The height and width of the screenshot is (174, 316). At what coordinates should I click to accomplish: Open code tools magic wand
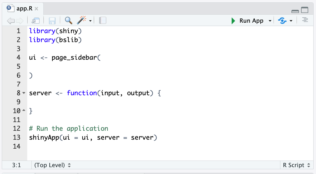click(x=81, y=20)
